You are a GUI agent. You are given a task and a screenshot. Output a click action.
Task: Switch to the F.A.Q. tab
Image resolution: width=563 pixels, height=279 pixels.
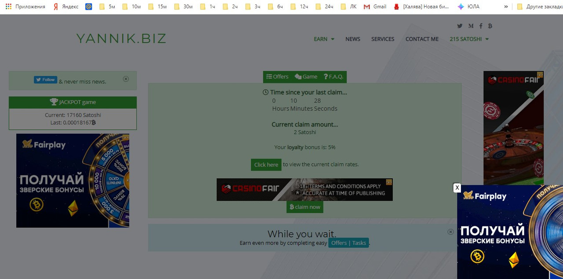pos(333,77)
